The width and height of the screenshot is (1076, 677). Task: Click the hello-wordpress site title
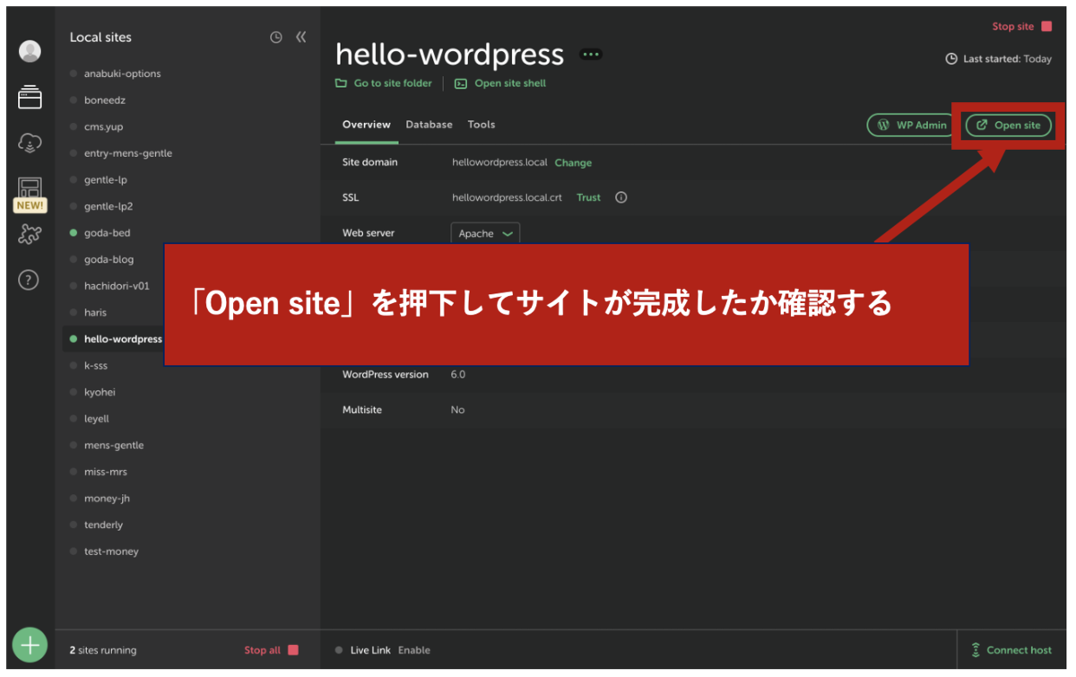coord(450,55)
